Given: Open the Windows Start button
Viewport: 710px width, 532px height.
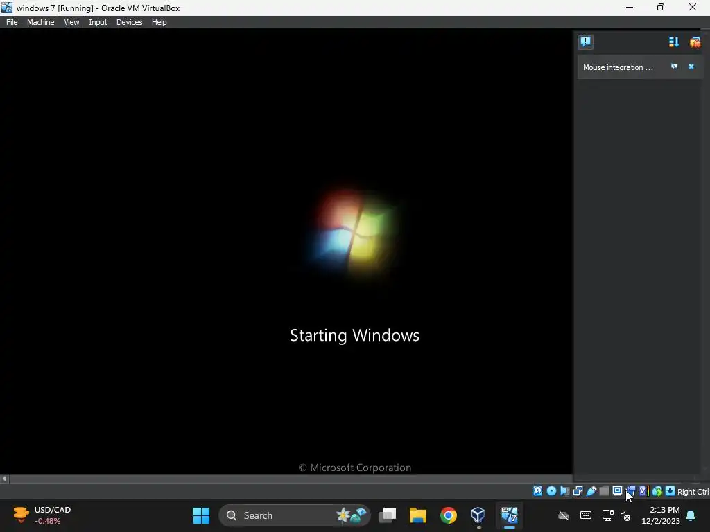Looking at the screenshot, I should [201, 515].
